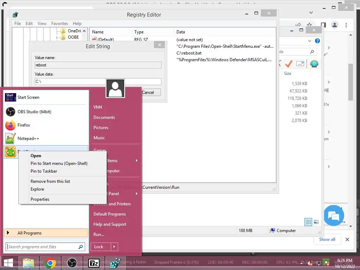Open VM4 user folder link

(x=98, y=107)
